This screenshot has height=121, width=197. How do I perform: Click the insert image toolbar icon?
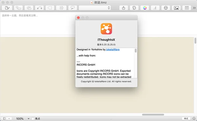[176, 8]
